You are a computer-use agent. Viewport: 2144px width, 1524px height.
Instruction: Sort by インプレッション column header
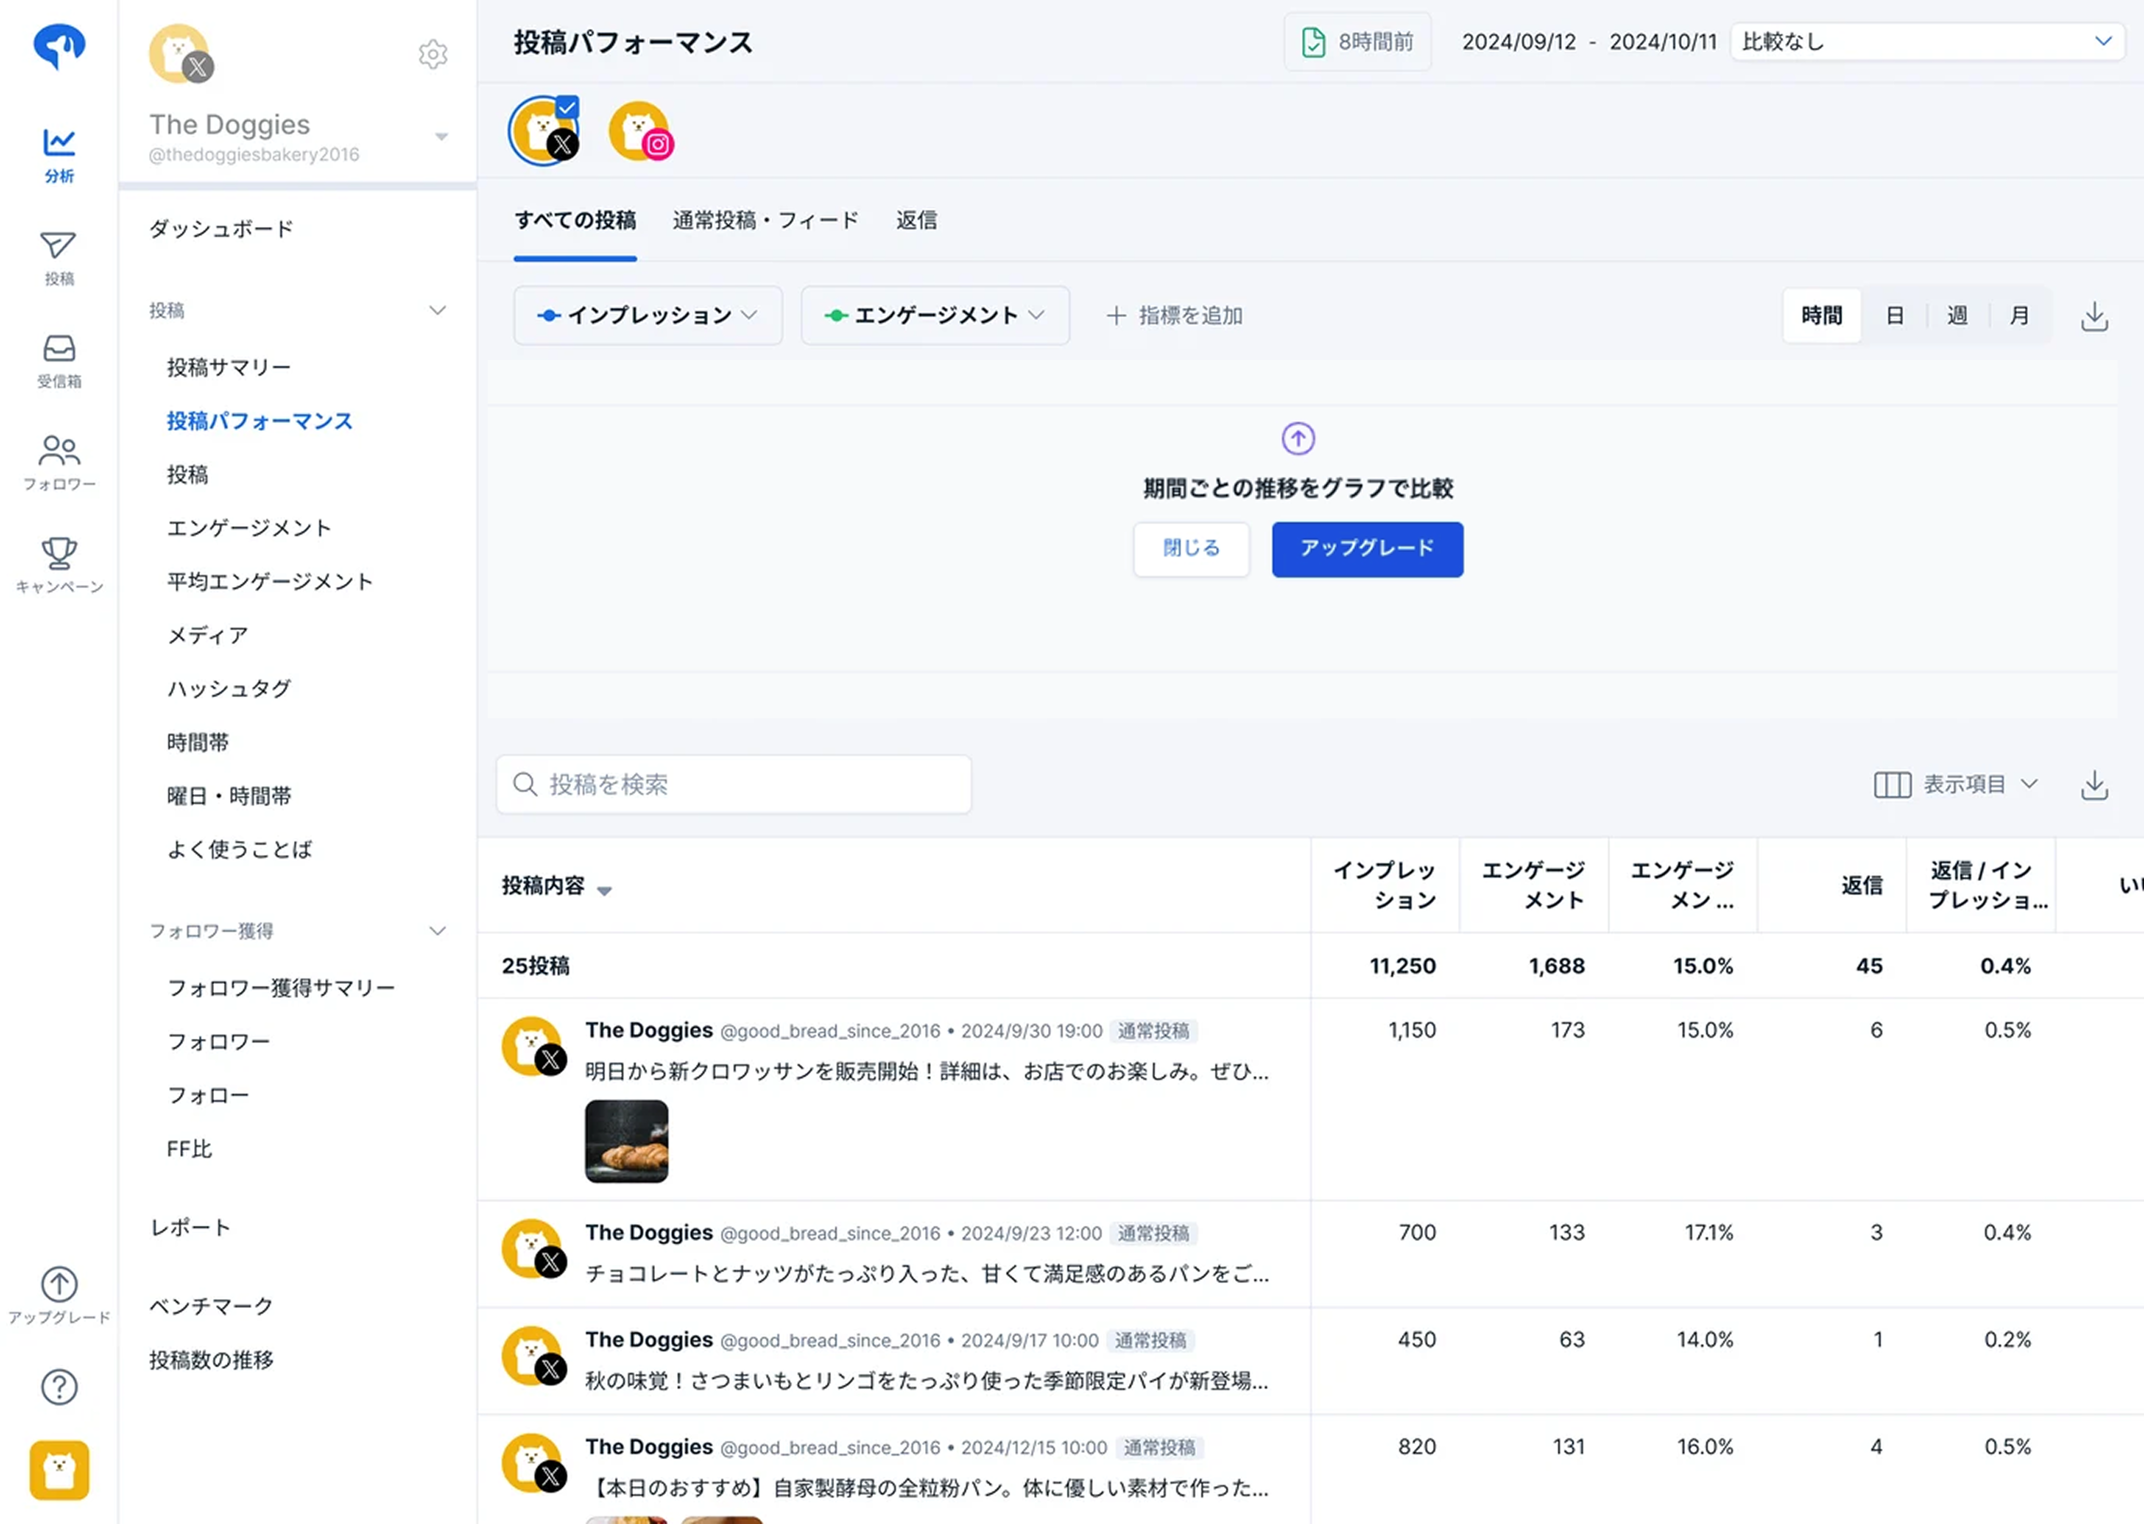[1384, 885]
